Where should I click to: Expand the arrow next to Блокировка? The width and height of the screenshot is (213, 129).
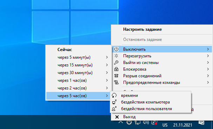point(208,69)
